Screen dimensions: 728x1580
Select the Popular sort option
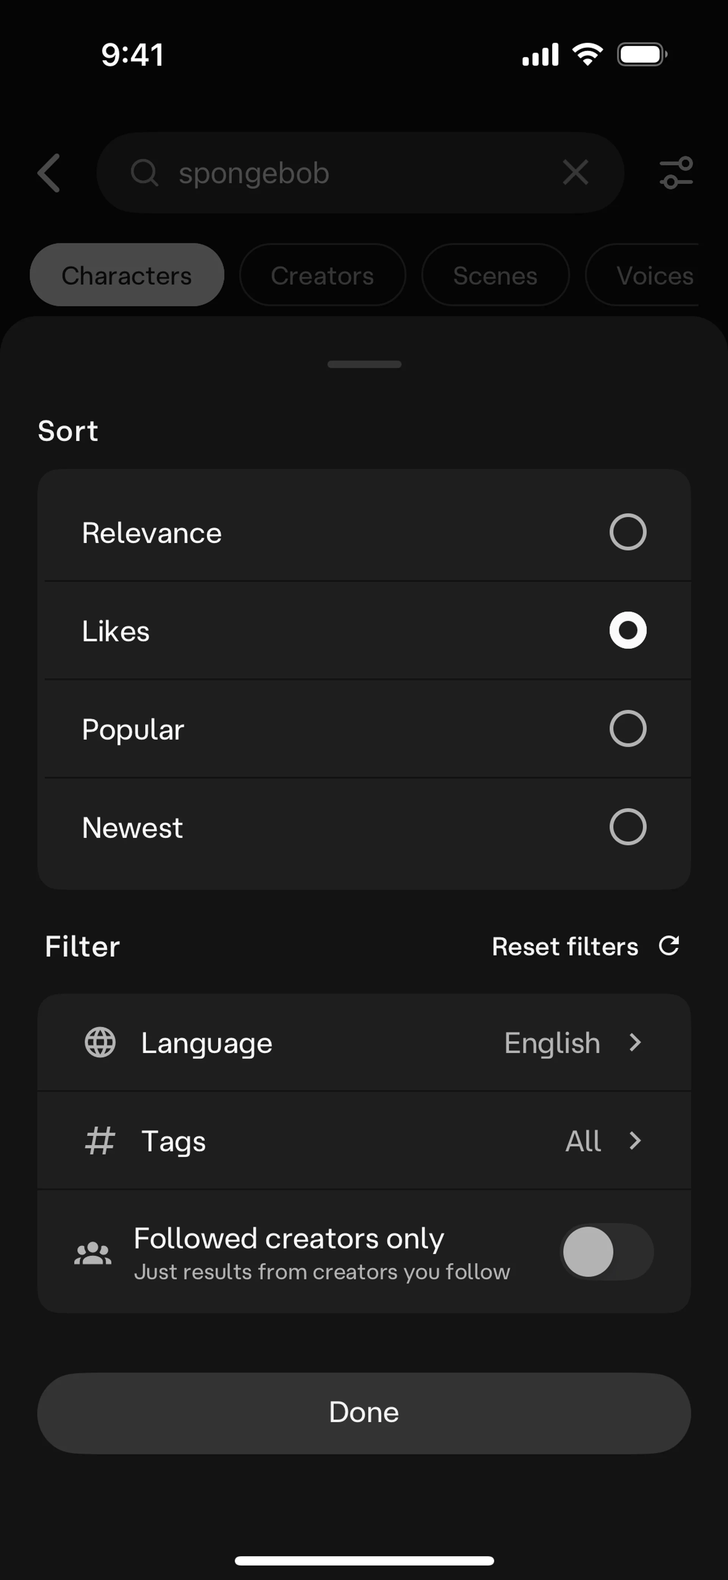[x=628, y=729]
